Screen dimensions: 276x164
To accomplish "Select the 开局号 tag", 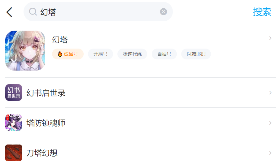I will (100, 54).
